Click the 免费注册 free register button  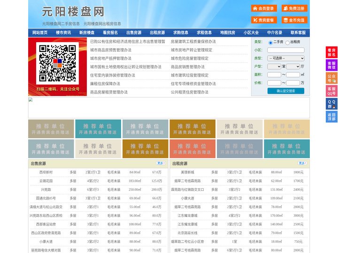[x=294, y=8]
